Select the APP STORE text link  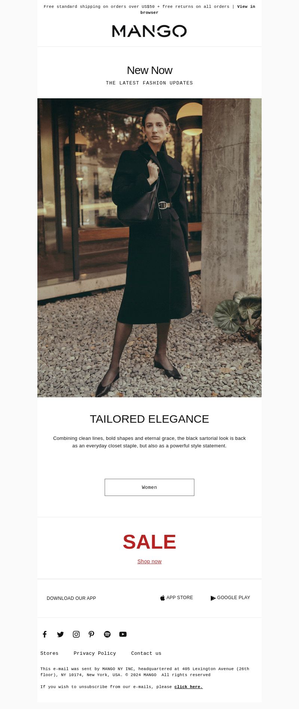click(x=180, y=598)
